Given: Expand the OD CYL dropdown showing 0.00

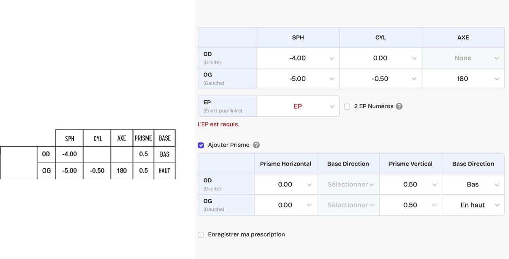Looking at the screenshot, I should 381,58.
